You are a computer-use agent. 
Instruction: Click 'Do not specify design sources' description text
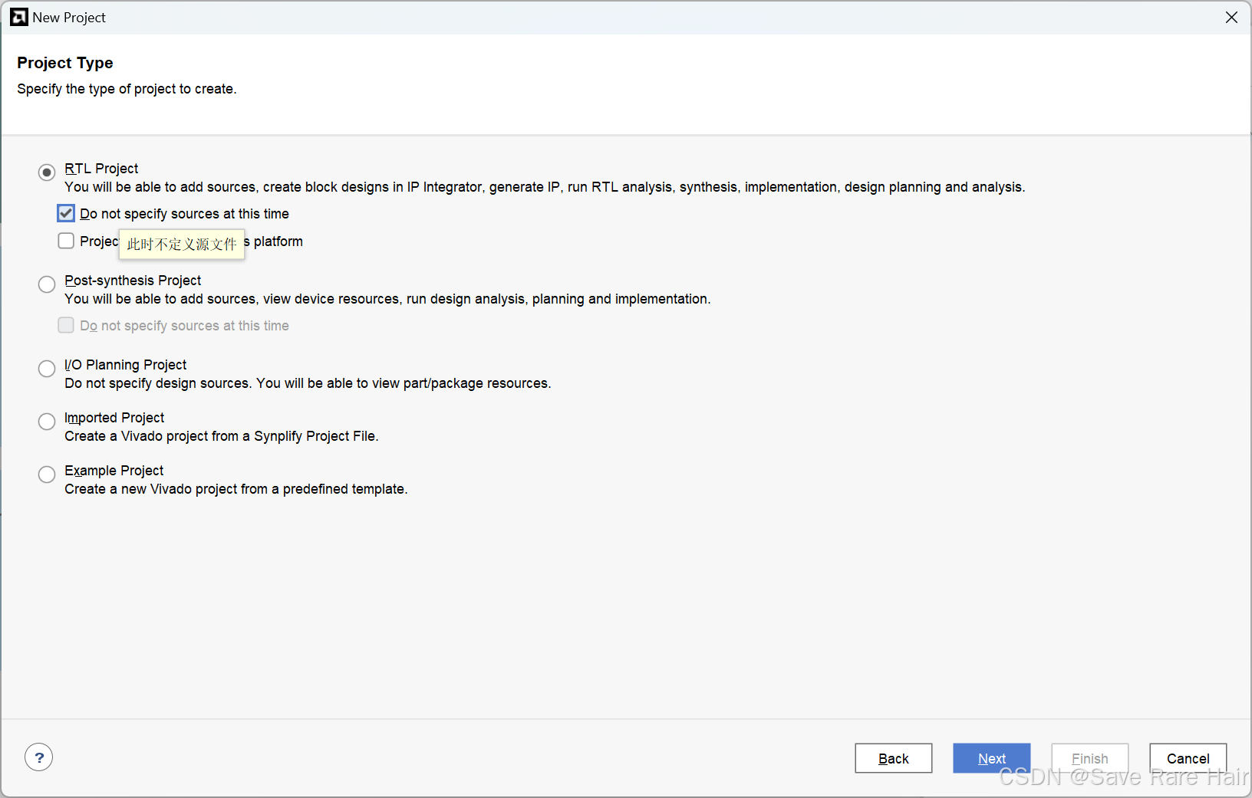click(x=308, y=383)
